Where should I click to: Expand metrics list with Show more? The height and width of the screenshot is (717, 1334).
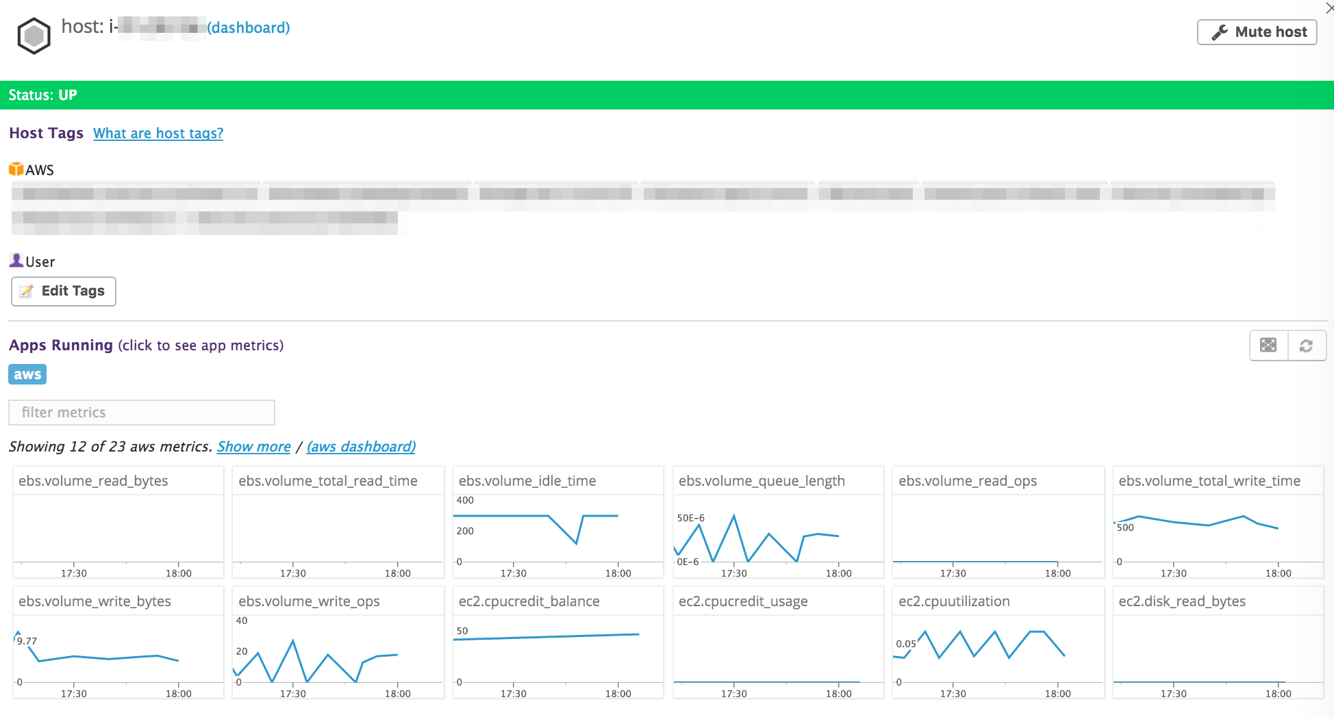coord(254,447)
